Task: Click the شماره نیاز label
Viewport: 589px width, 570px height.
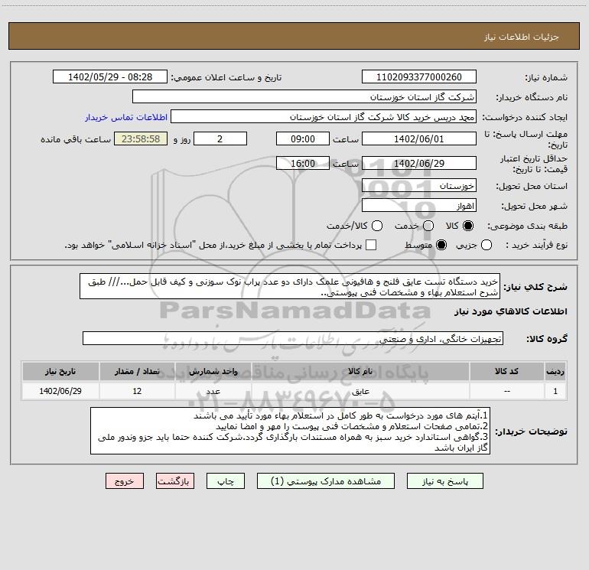Action: [546, 78]
